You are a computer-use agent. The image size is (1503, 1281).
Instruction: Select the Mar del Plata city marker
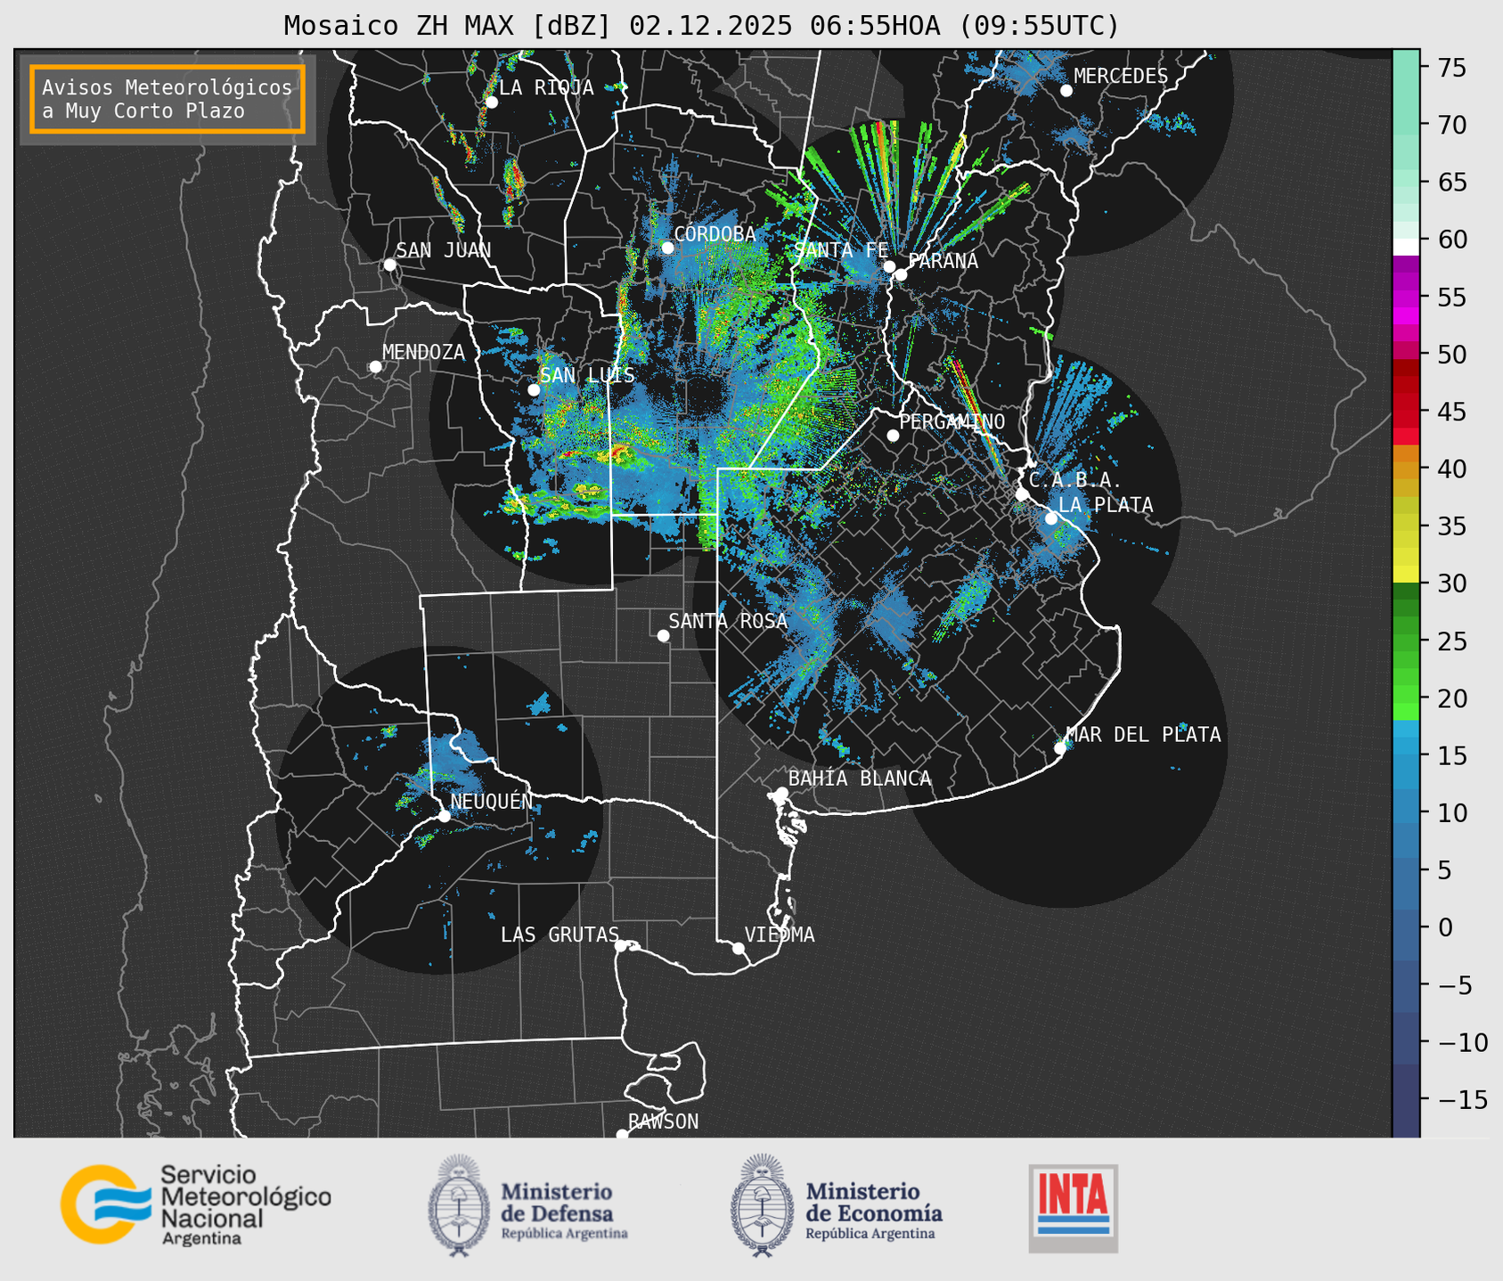pyautogui.click(x=1060, y=748)
